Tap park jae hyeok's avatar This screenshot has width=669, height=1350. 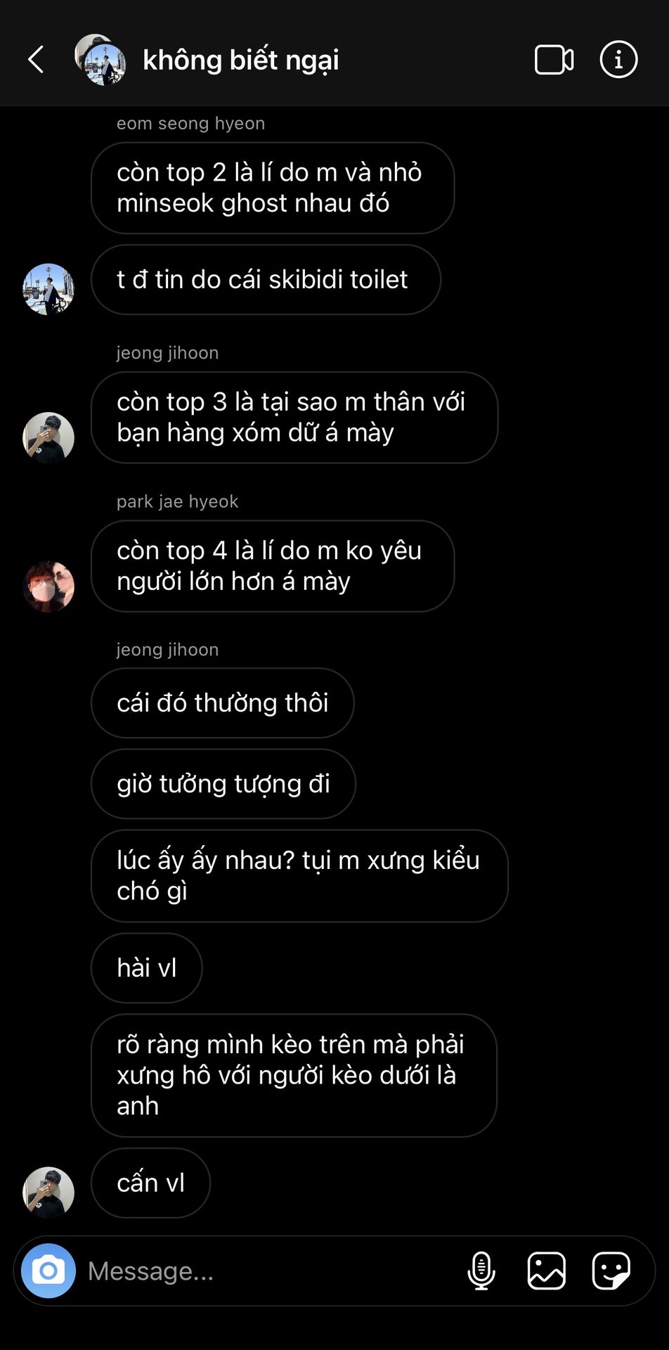click(x=48, y=586)
